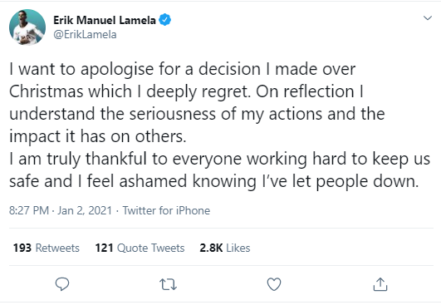Click the 8:27 PM timestamp

[x=29, y=210]
